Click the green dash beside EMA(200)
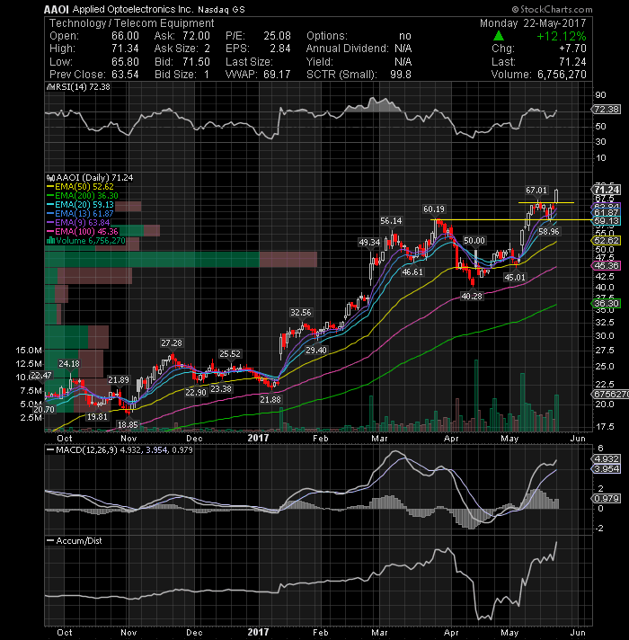The image size is (629, 640). [x=50, y=196]
